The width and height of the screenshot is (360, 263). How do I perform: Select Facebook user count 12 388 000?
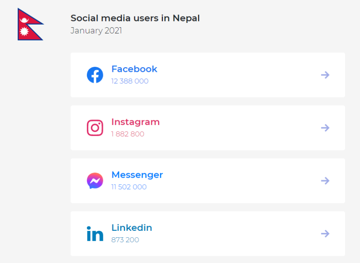(x=130, y=81)
